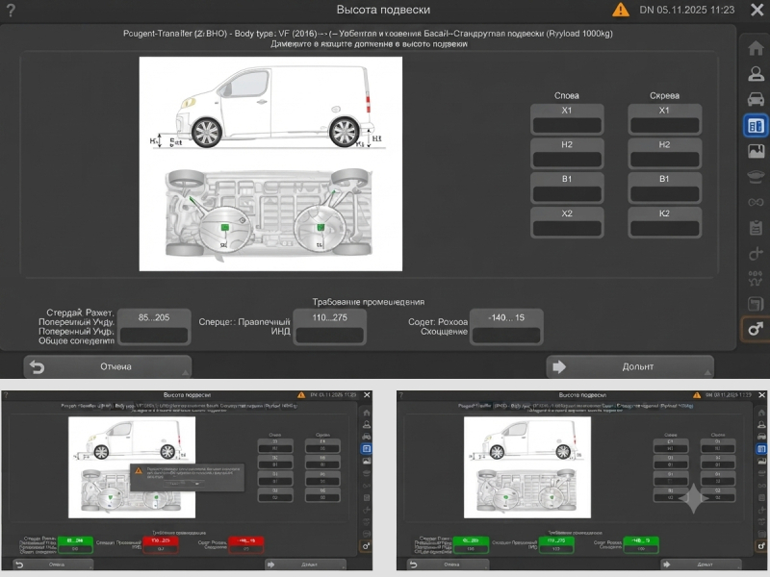Screen dimensions: 770x577
Task: Click the cancel button in lower-right window
Action: pos(449,564)
